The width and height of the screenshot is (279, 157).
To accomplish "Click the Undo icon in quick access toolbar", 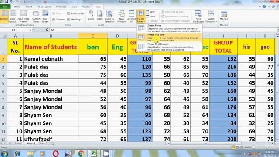I will (11, 2).
